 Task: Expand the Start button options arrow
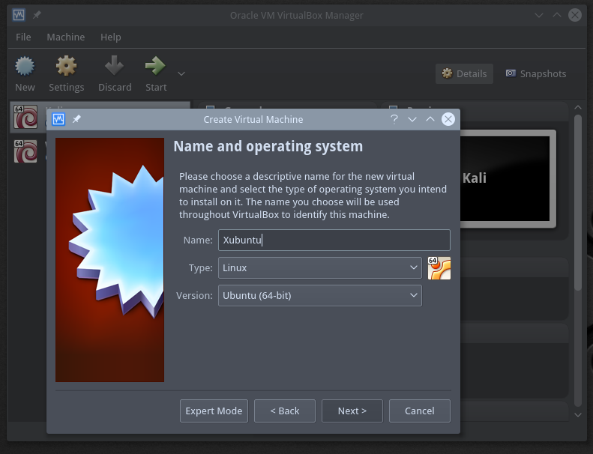coord(181,73)
